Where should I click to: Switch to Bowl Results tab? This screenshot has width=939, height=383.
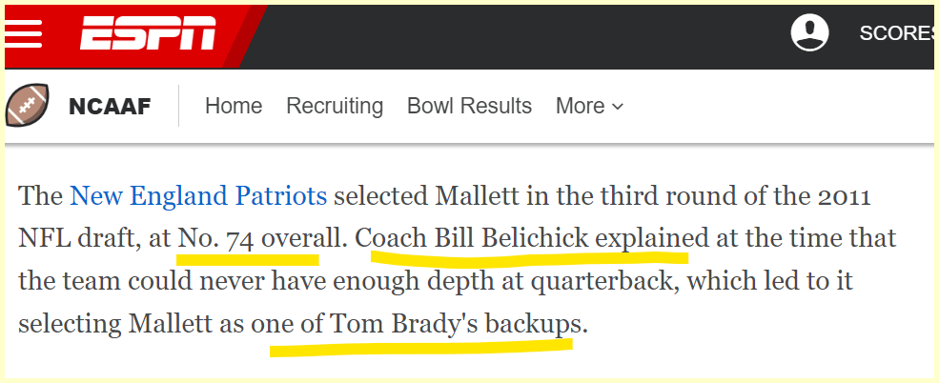coord(469,106)
